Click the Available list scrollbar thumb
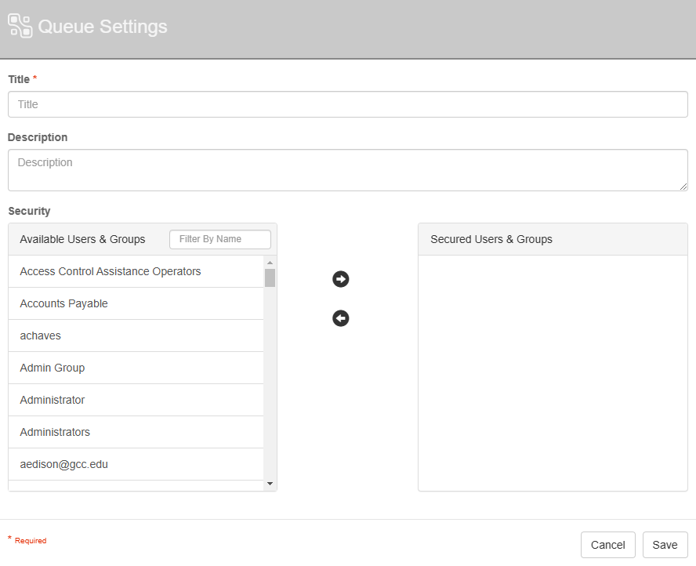Viewport: 696px width, 566px height. pyautogui.click(x=270, y=278)
